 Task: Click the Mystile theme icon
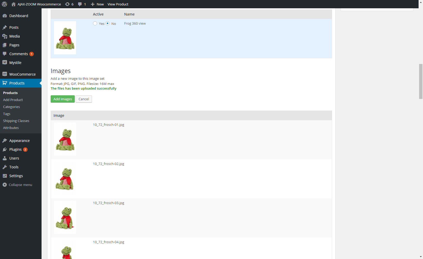(5, 62)
